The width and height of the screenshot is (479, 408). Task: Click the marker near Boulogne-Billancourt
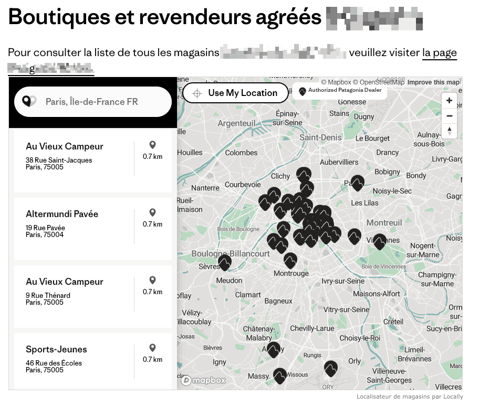click(225, 262)
